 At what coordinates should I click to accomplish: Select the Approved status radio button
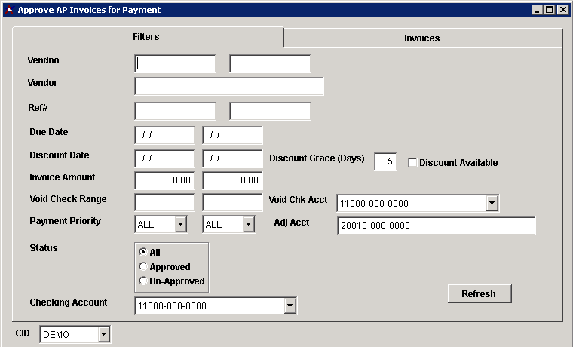tap(142, 267)
